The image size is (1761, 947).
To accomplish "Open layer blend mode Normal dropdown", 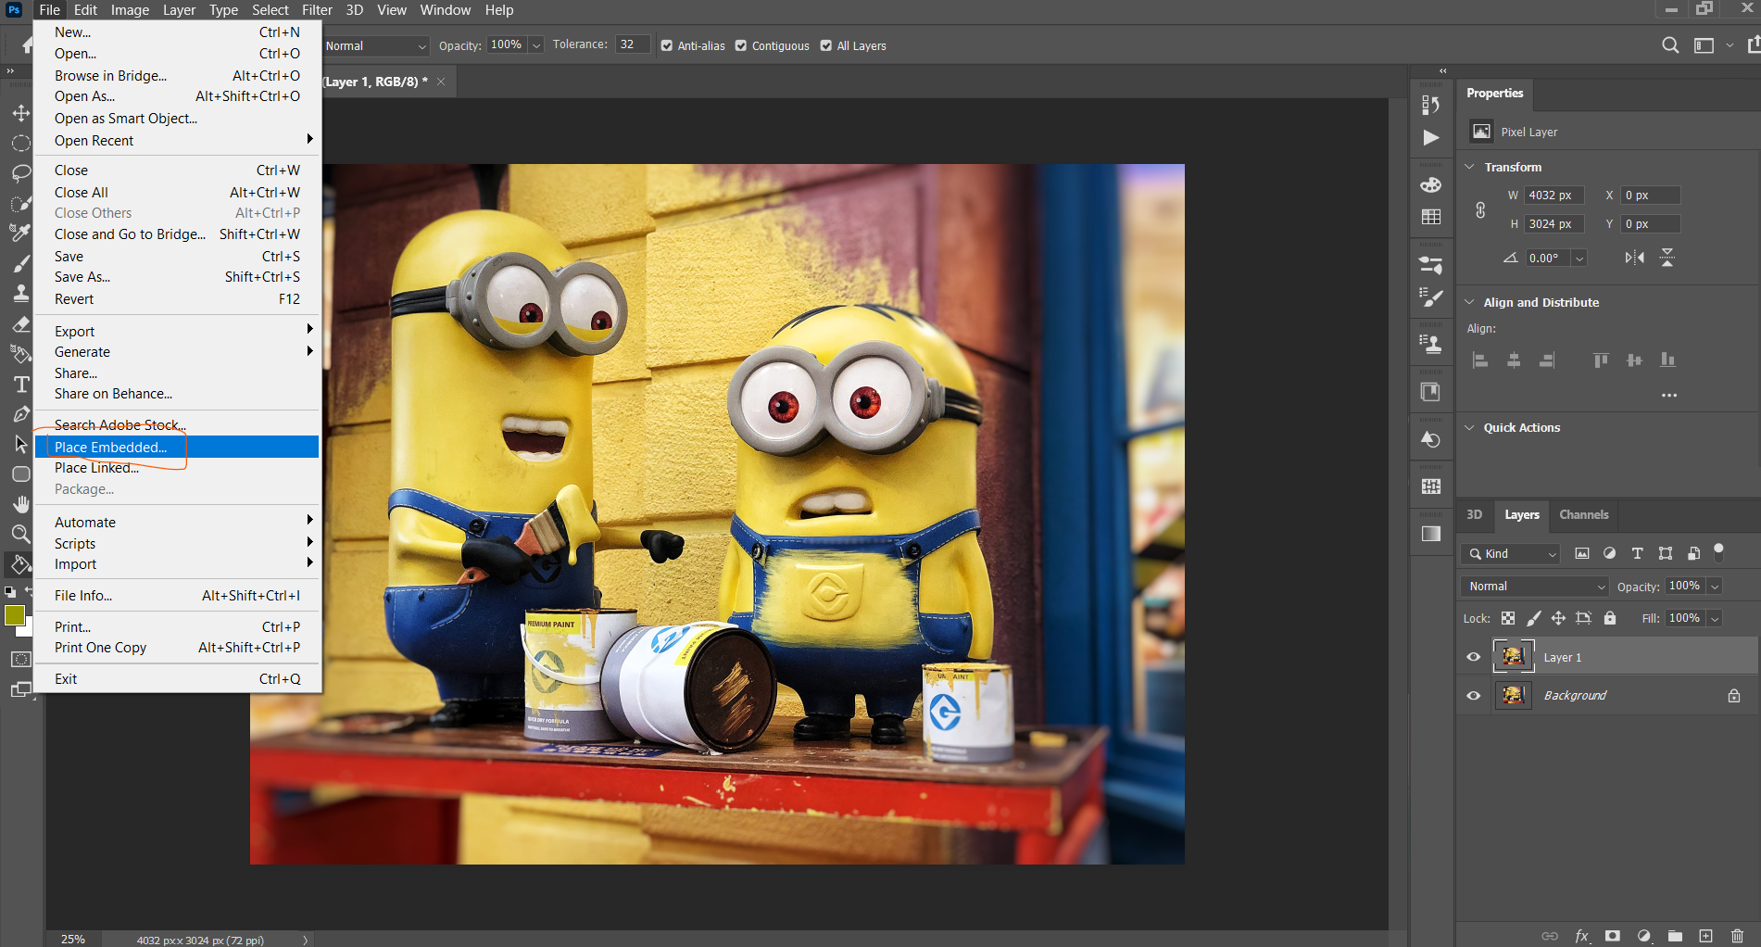I will pyautogui.click(x=1535, y=586).
